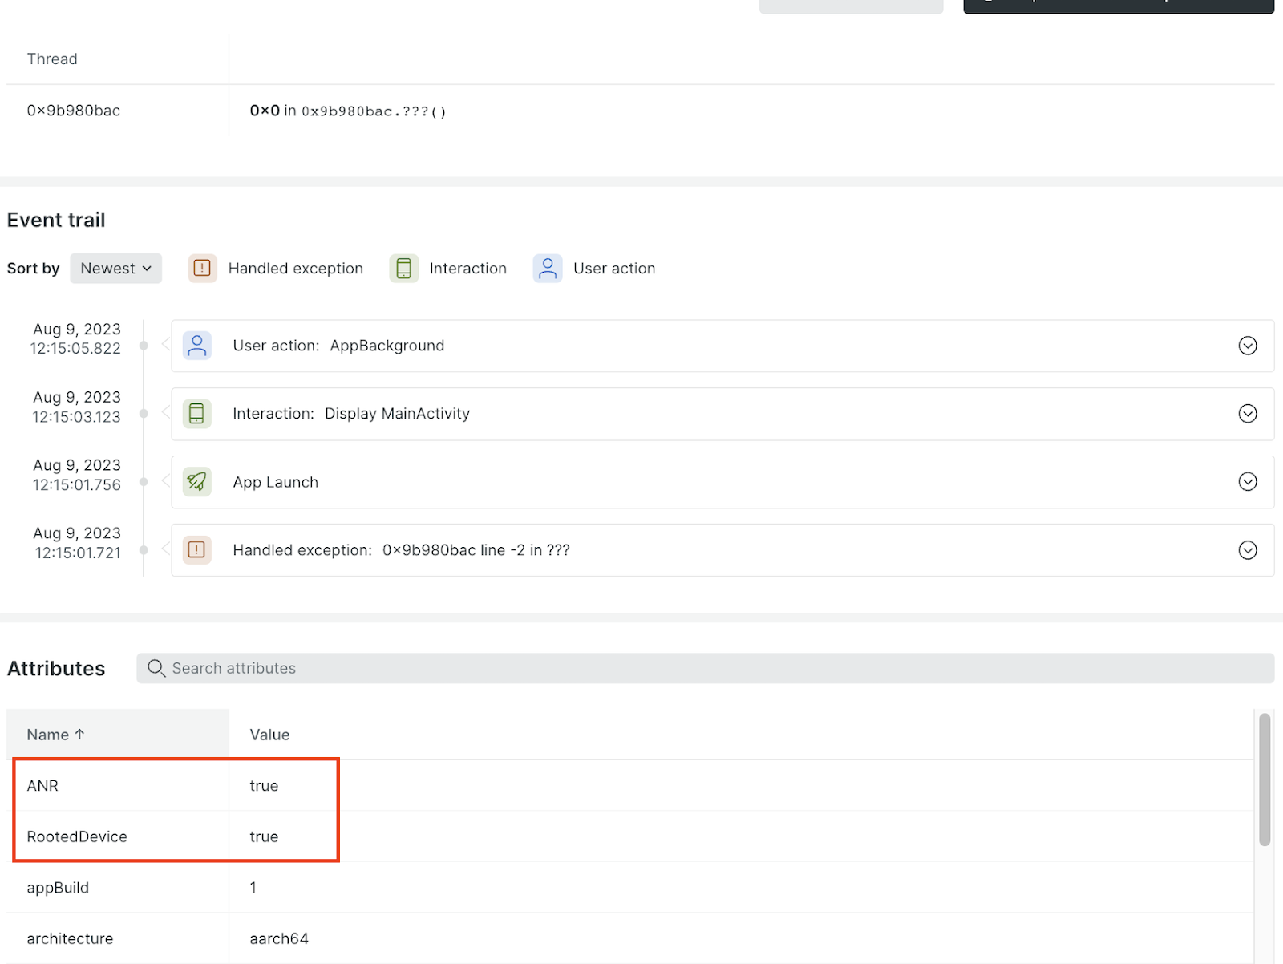Expand the App Launch event
This screenshot has width=1283, height=964.
[x=1248, y=482]
